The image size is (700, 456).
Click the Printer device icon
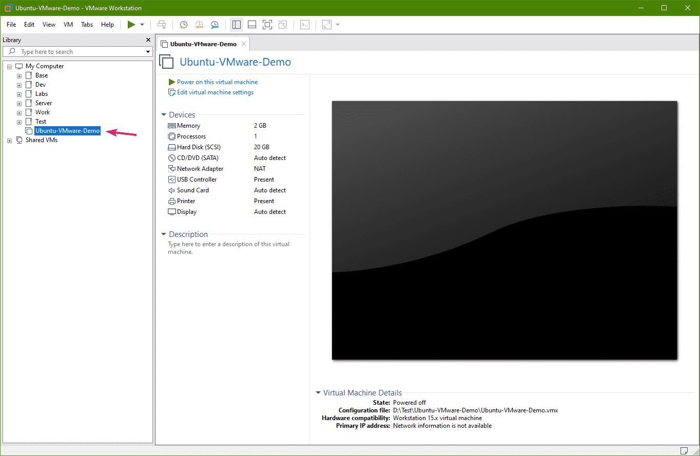tap(172, 201)
